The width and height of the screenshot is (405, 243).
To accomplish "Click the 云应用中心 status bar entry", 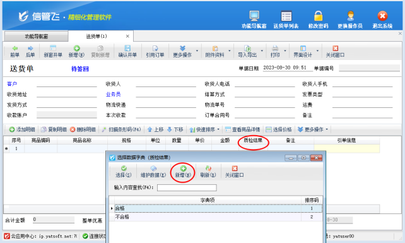I will (41, 236).
